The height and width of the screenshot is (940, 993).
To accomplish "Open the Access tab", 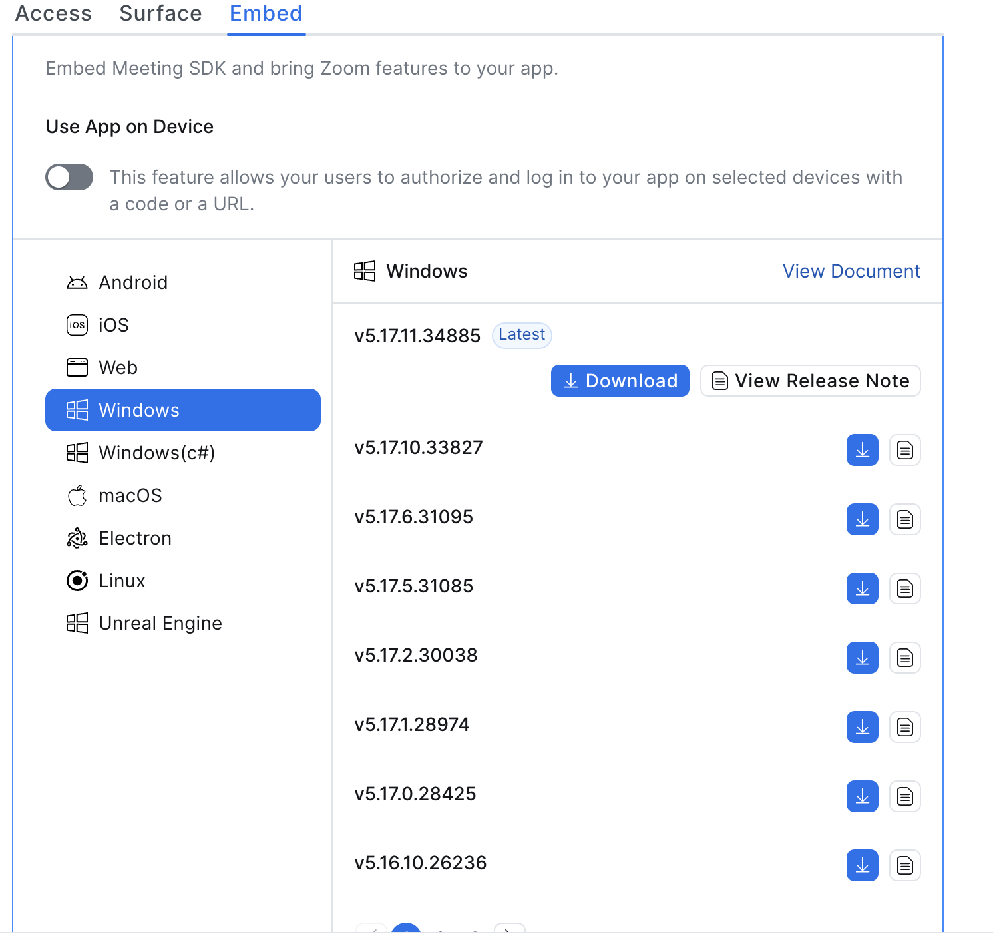I will click(53, 13).
